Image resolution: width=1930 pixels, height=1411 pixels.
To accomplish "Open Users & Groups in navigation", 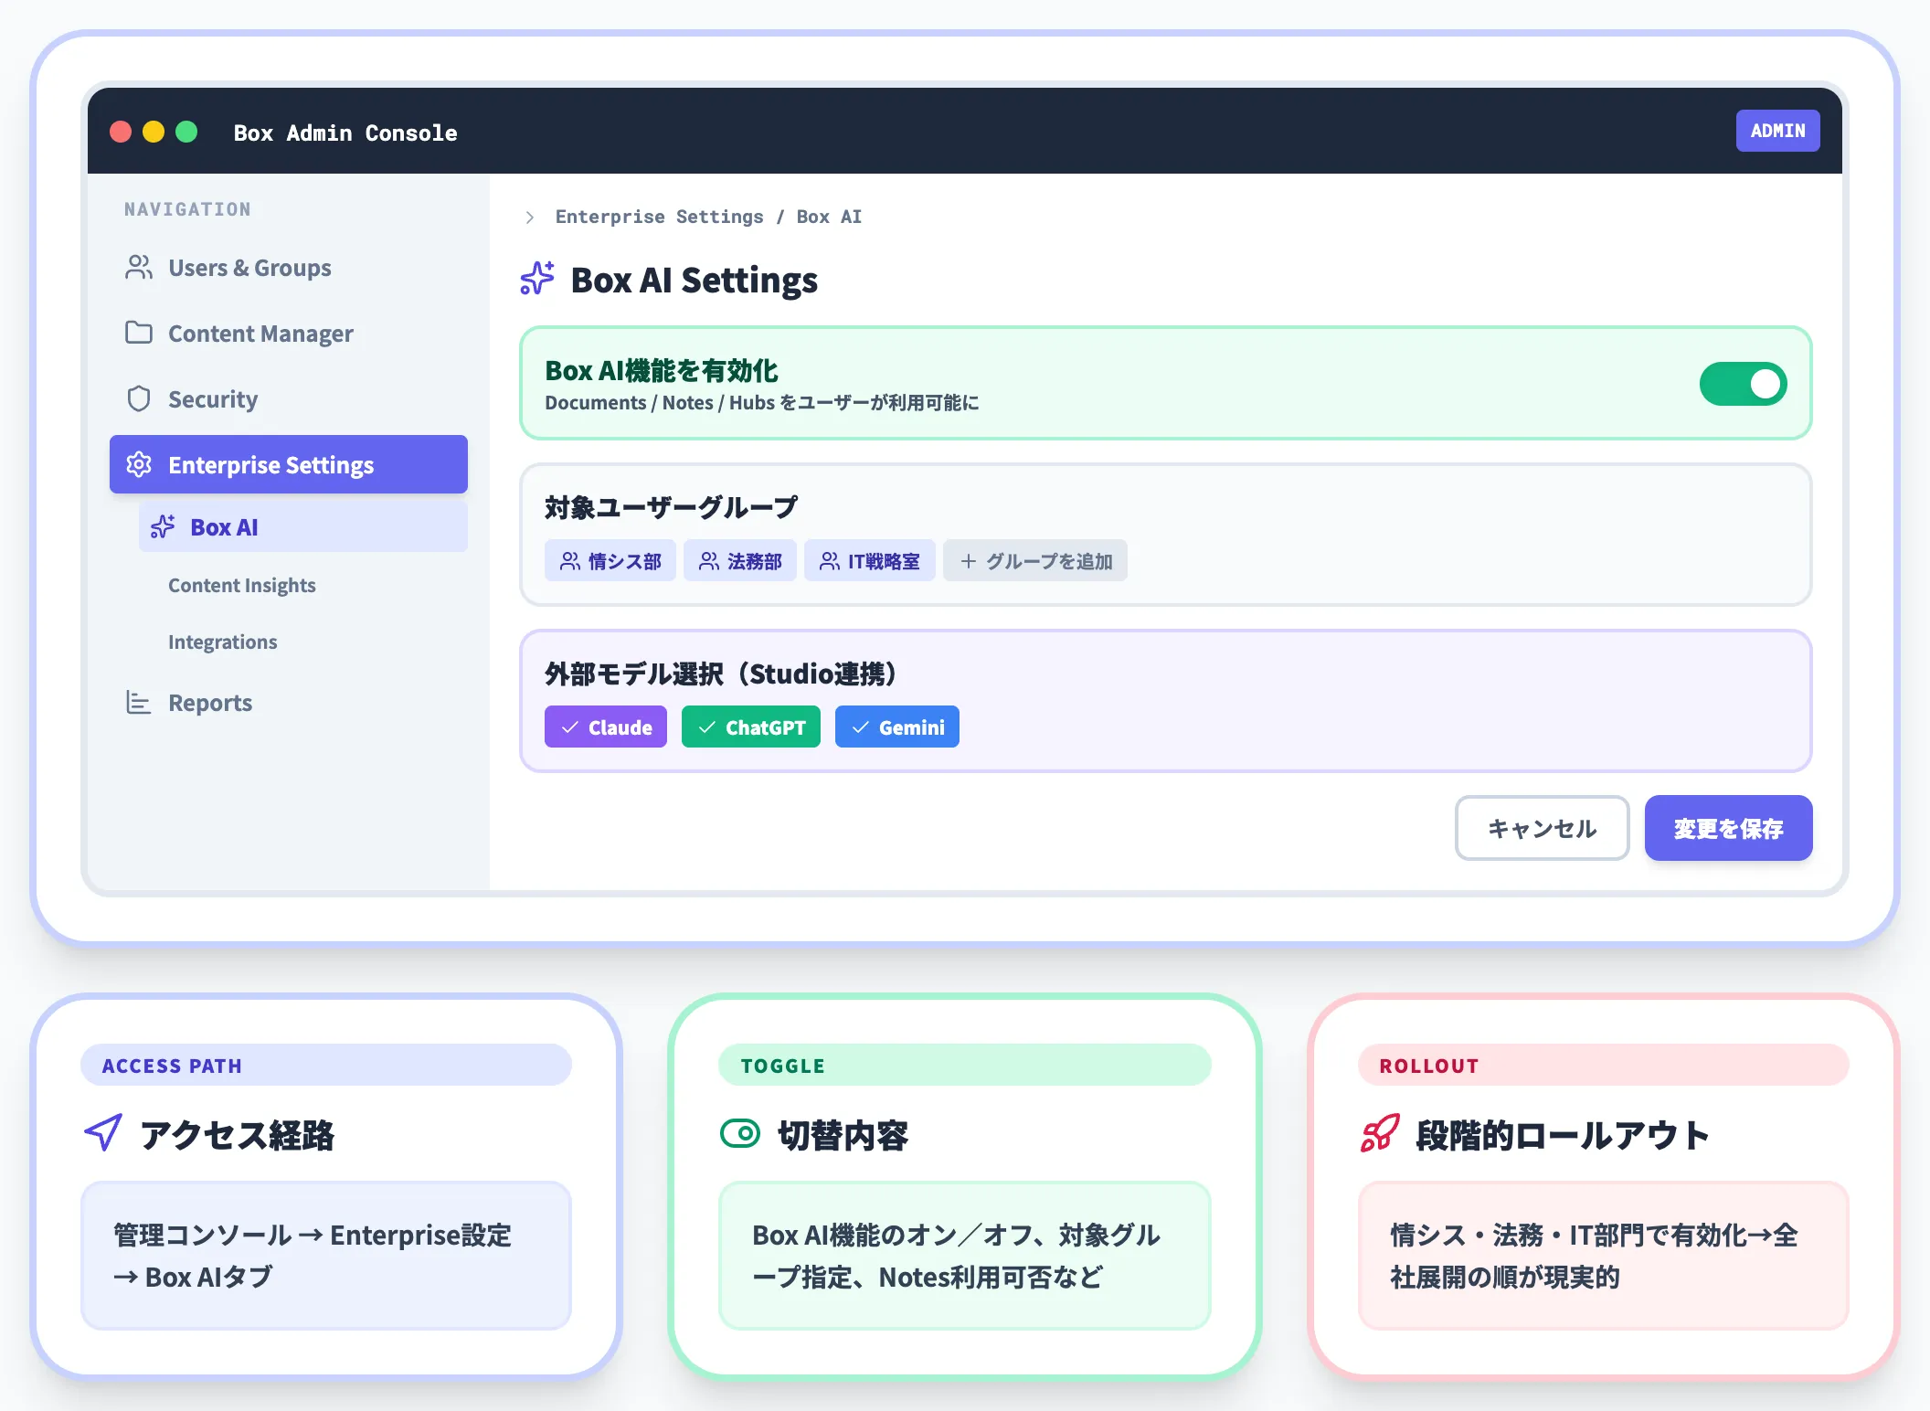I will pyautogui.click(x=289, y=268).
